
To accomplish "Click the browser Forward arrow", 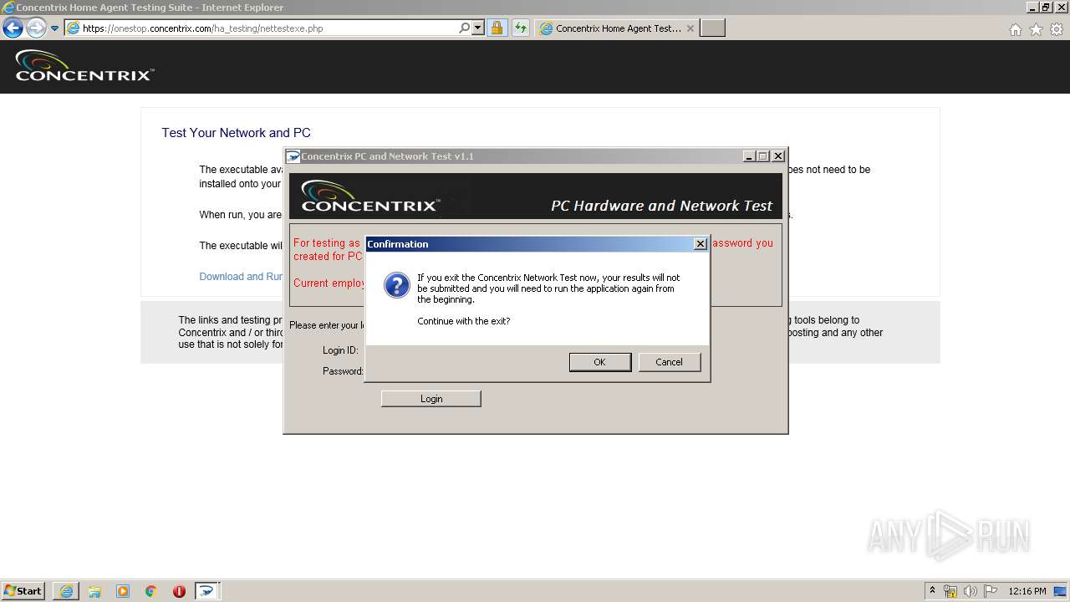I will [36, 28].
